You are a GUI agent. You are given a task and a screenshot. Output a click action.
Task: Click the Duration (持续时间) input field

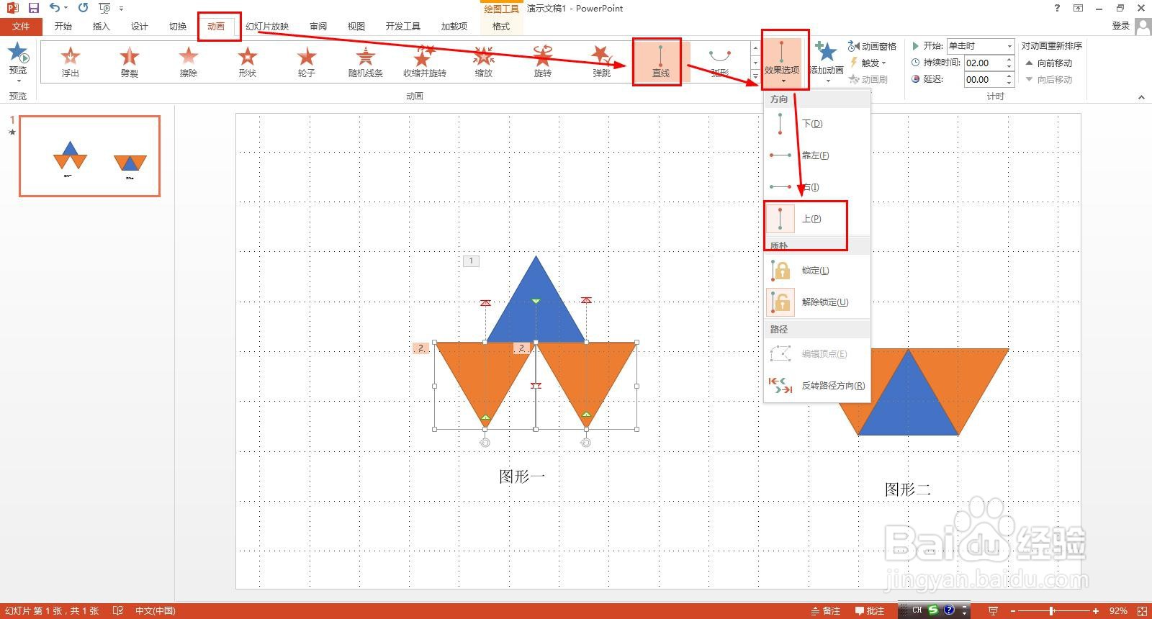[984, 63]
